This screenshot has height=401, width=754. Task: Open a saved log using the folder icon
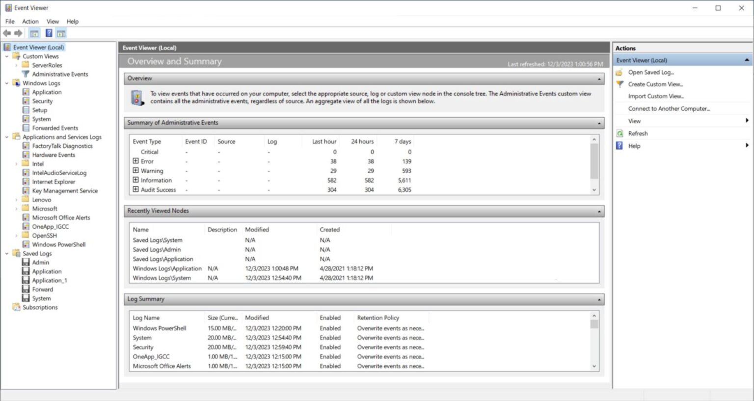pyautogui.click(x=620, y=72)
